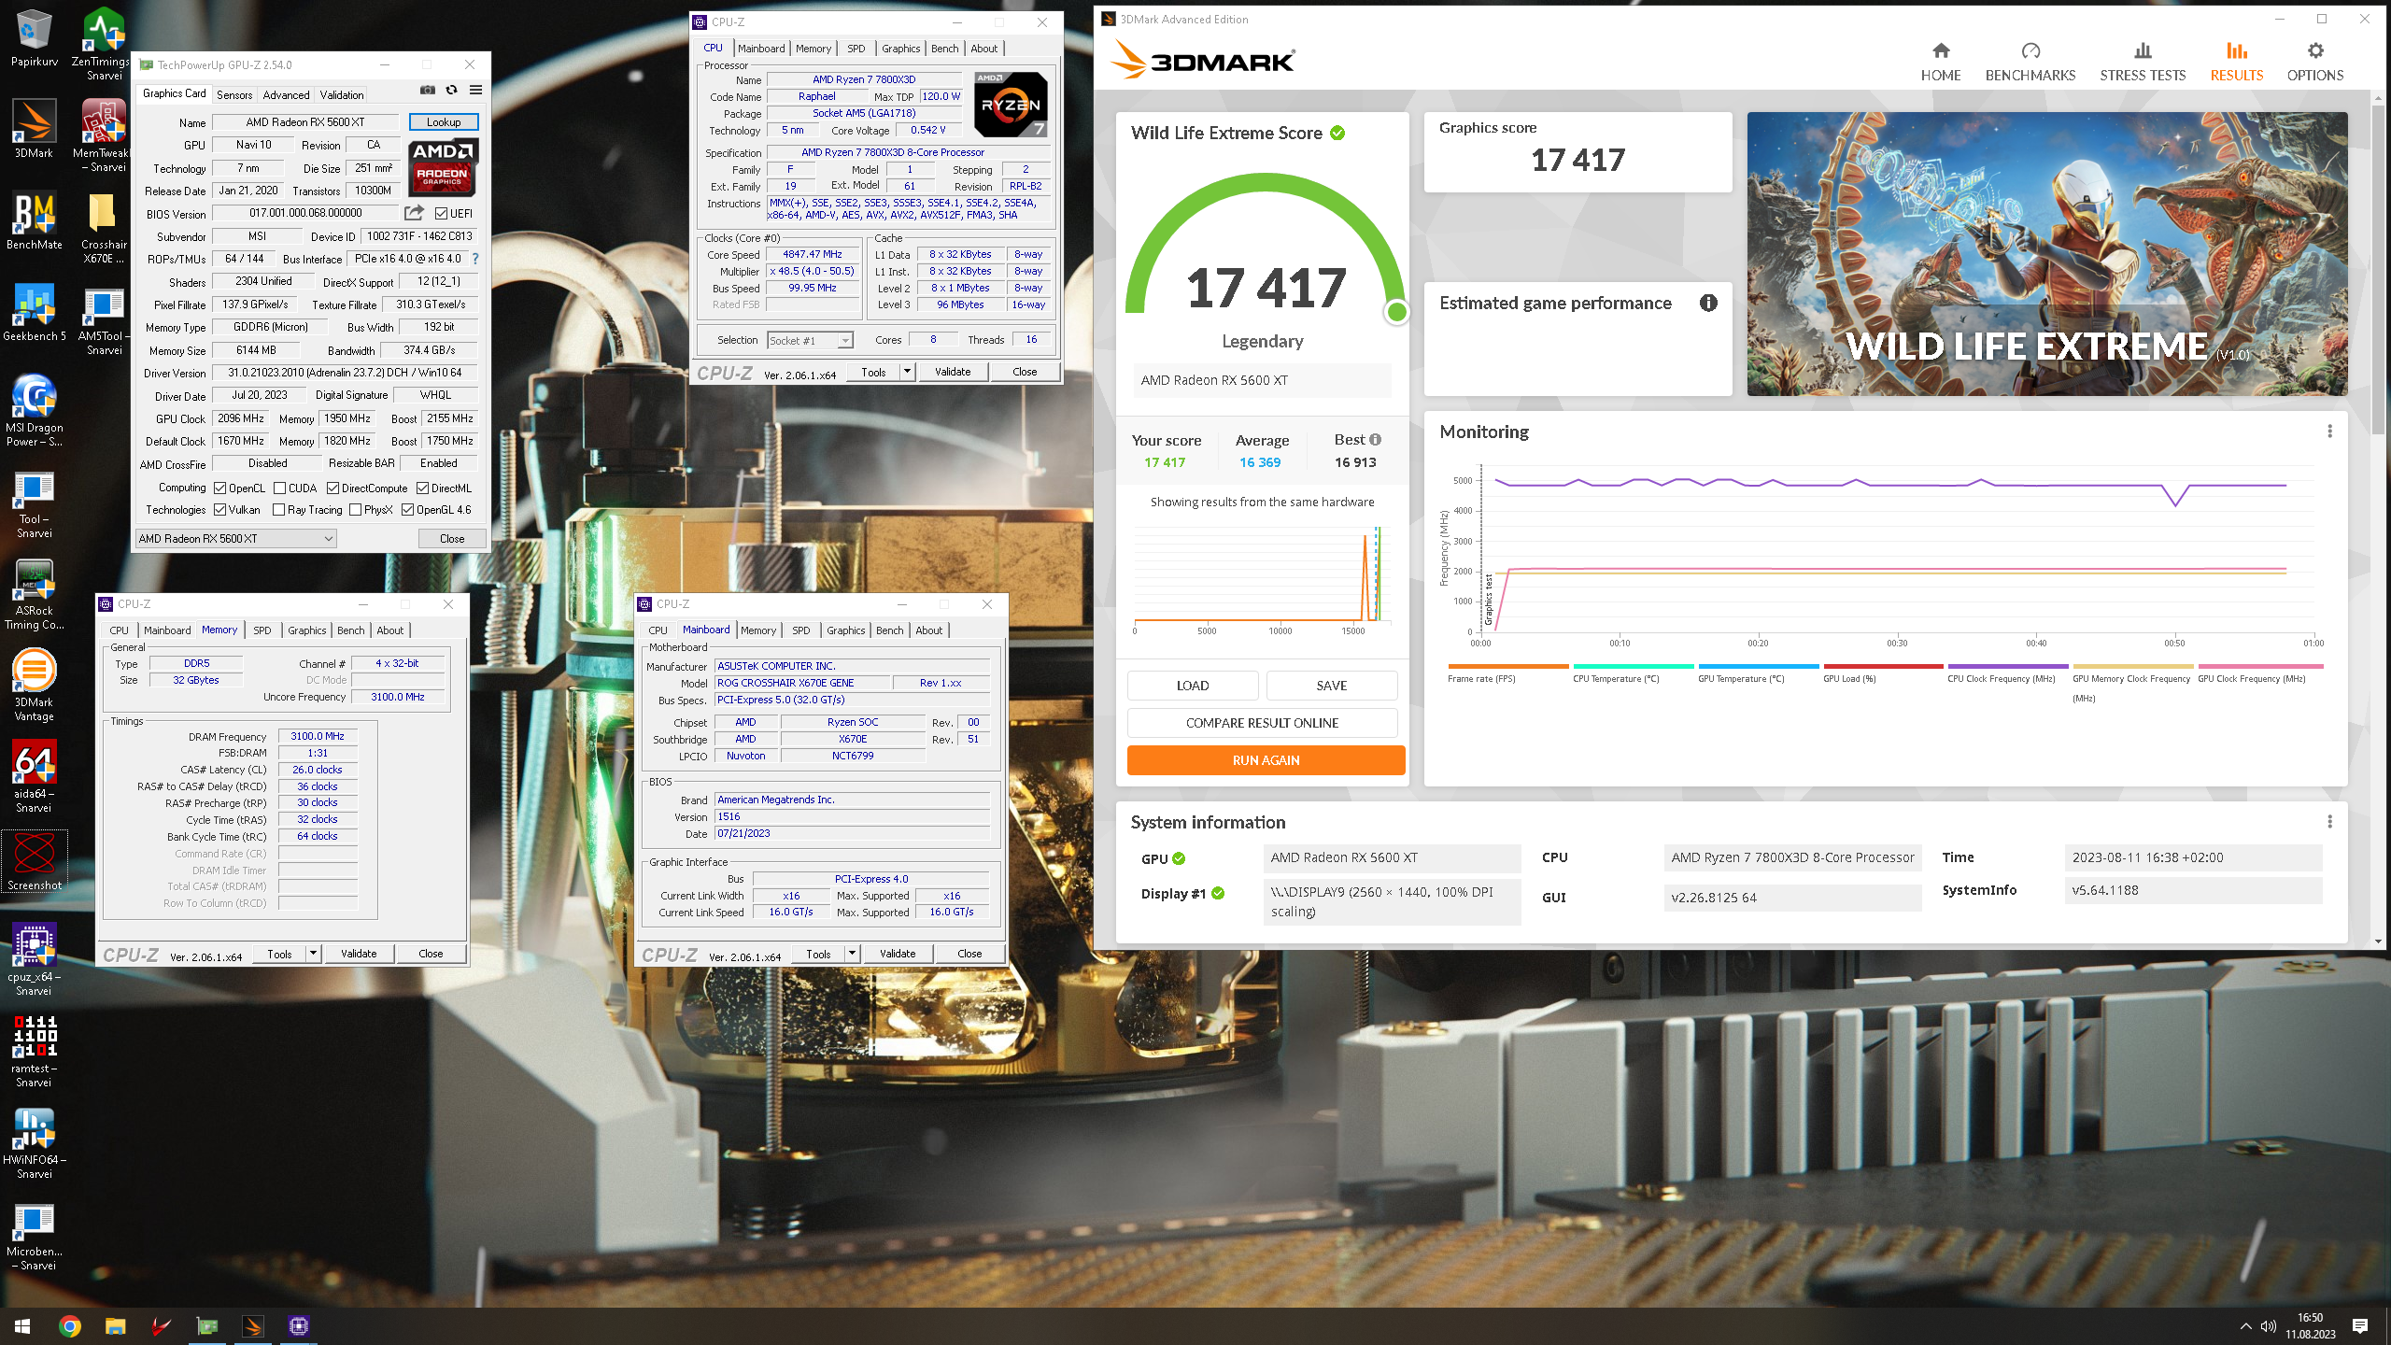Screen dimensions: 2391x1345
Task: Click Validate in the CPU-Z Mainboard window
Action: (x=898, y=954)
